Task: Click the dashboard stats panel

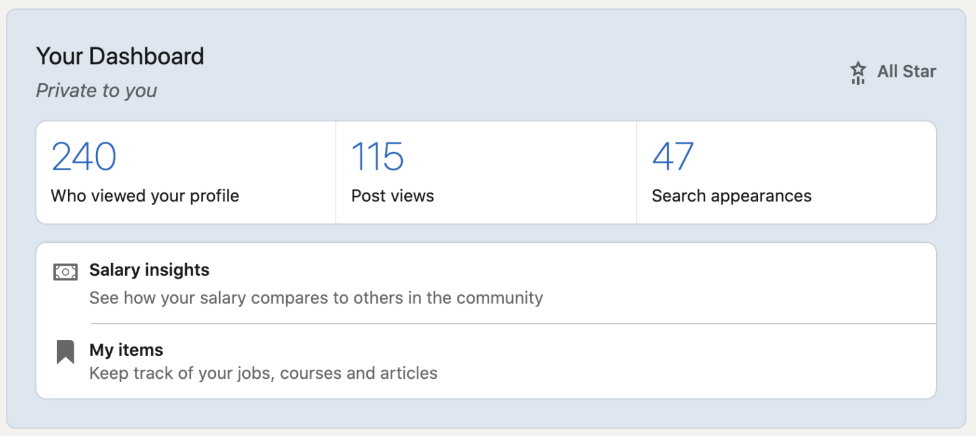Action: 488,172
